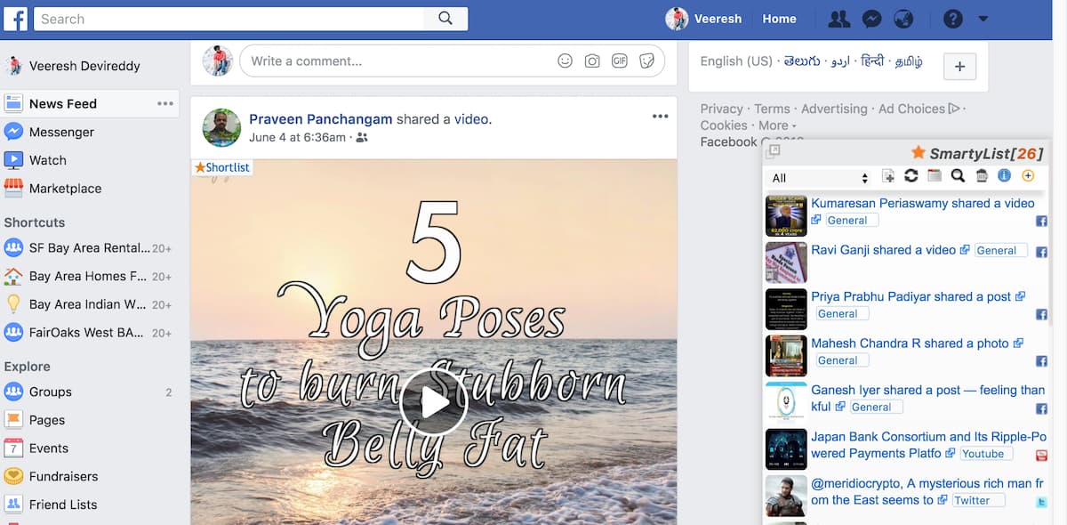Viewport: 1067px width, 525px height.
Task: Click the SmartyList search magnifier icon
Action: coord(958,176)
